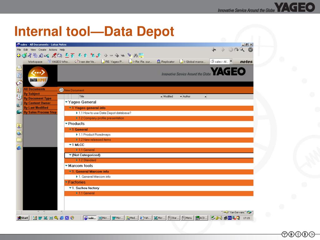Open Calendar bookmark icon in left bar
Viewport: 320px width, 240px height.
point(19,76)
